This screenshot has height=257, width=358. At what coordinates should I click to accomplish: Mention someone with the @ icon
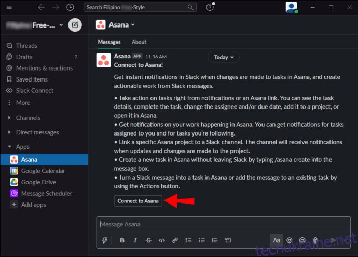[x=290, y=240]
